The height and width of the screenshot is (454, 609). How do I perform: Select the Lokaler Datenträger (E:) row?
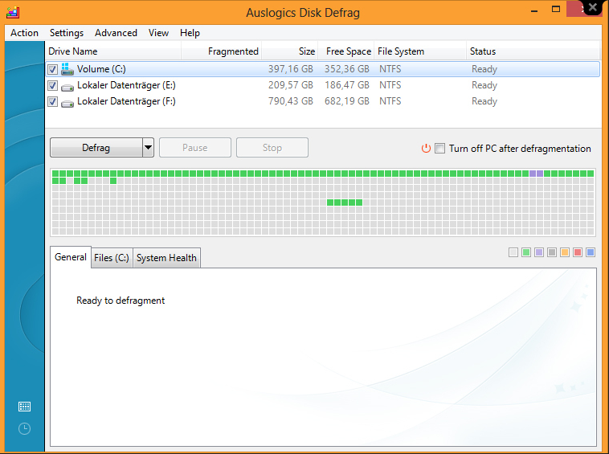point(323,85)
